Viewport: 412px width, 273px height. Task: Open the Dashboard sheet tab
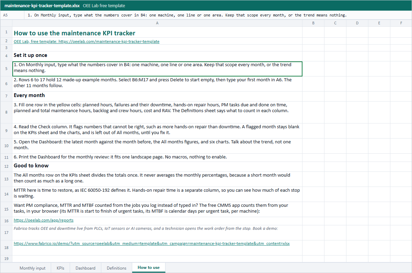pyautogui.click(x=85, y=268)
